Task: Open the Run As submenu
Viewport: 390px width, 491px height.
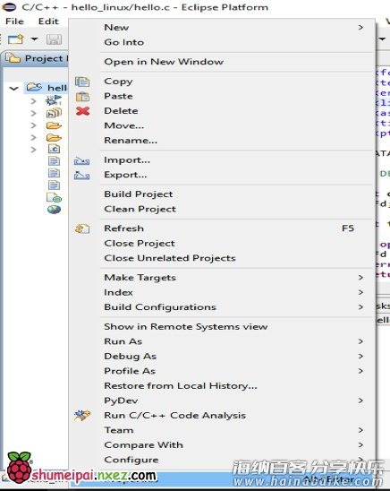Action: [x=222, y=341]
